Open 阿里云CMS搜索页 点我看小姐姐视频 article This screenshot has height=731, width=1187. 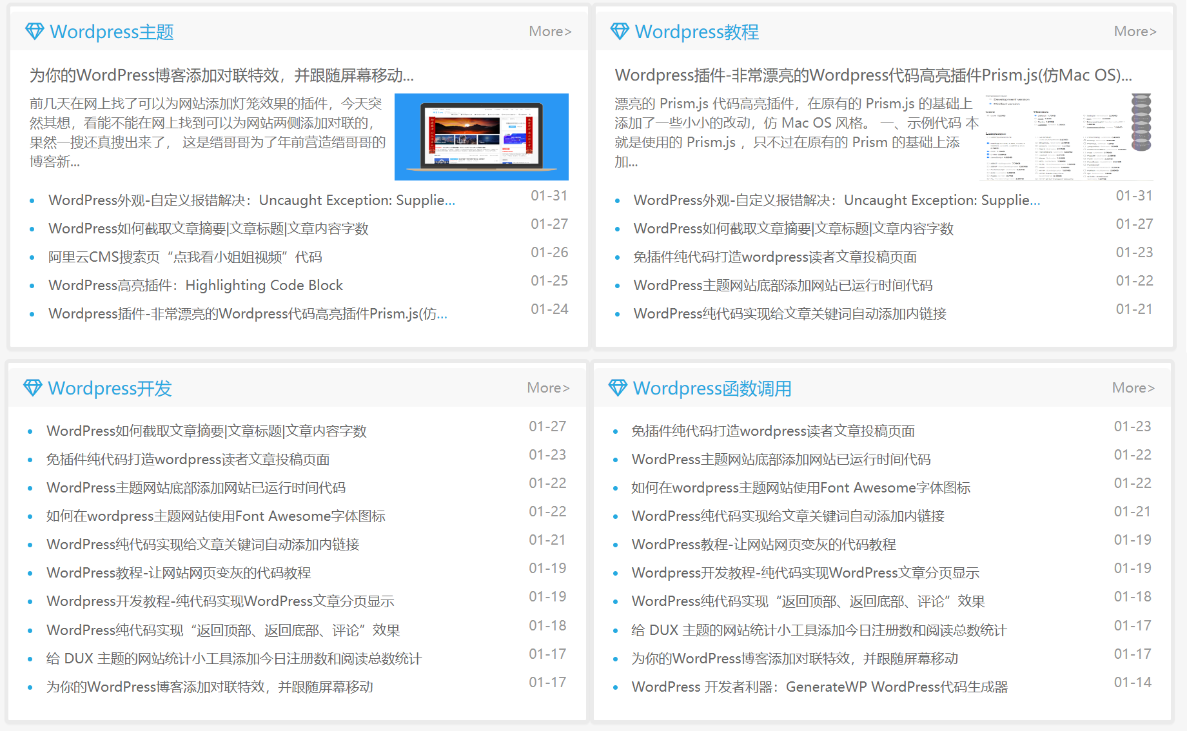[185, 257]
